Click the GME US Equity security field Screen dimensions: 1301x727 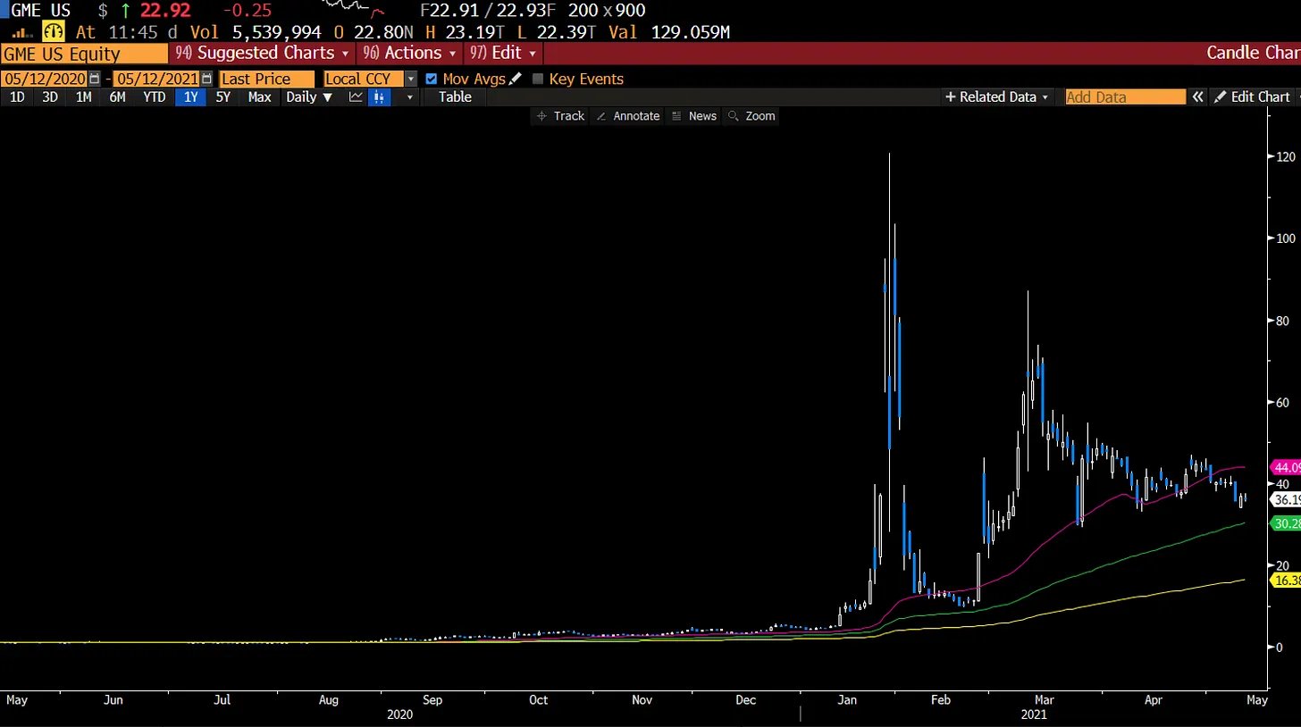84,53
